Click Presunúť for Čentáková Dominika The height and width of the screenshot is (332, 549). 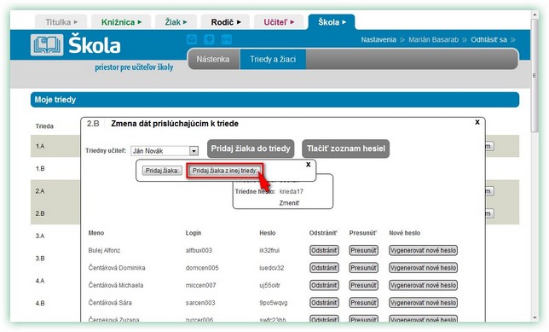click(x=364, y=268)
